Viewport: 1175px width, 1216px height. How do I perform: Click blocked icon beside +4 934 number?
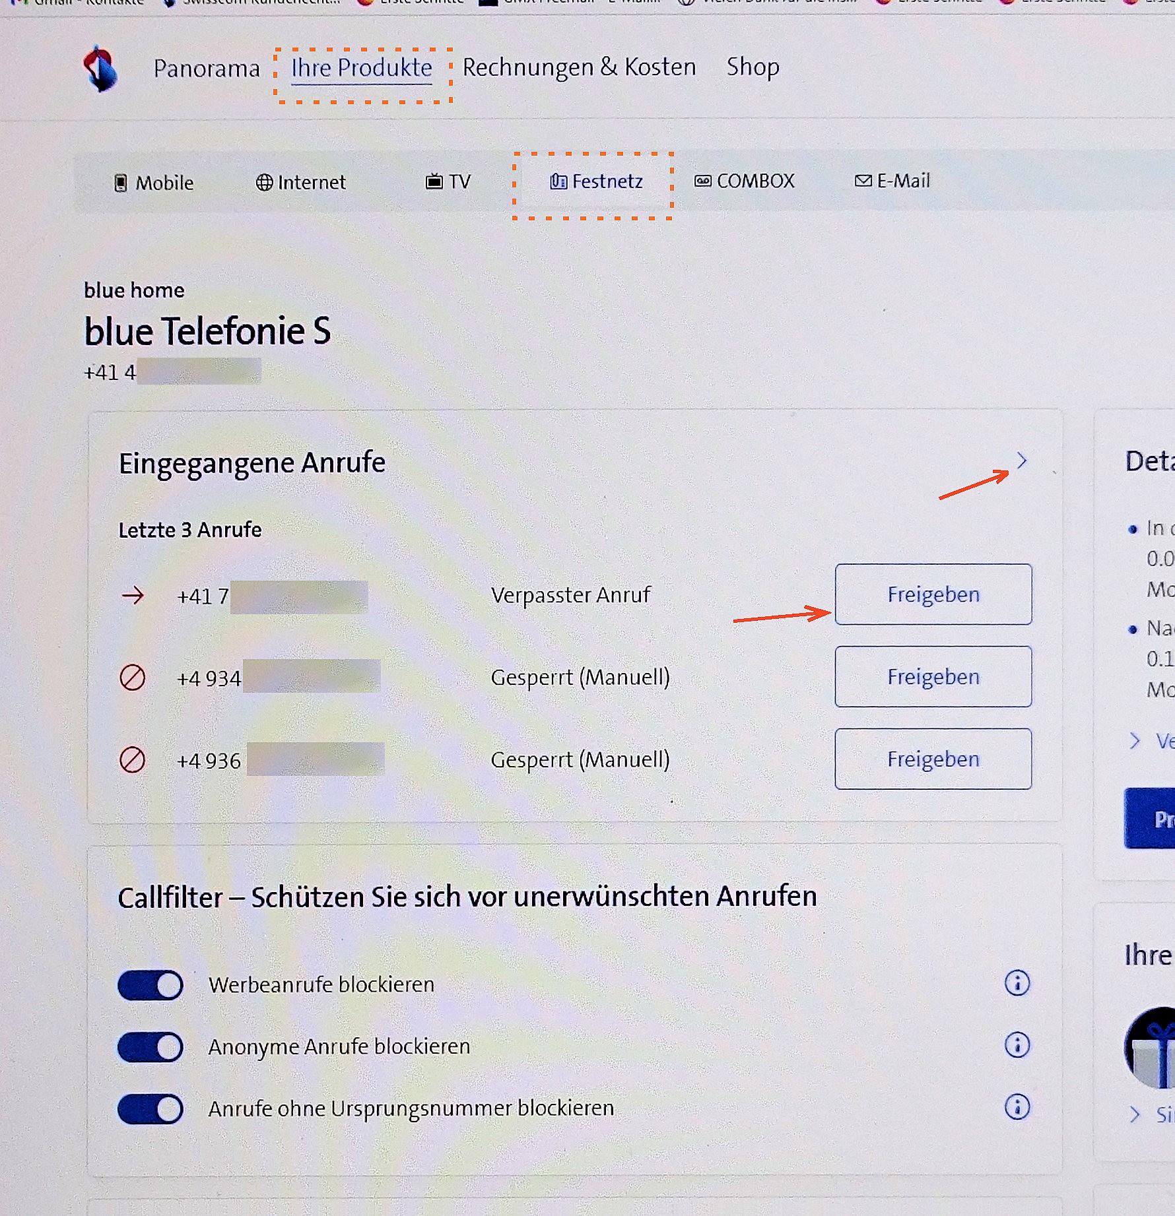[133, 678]
